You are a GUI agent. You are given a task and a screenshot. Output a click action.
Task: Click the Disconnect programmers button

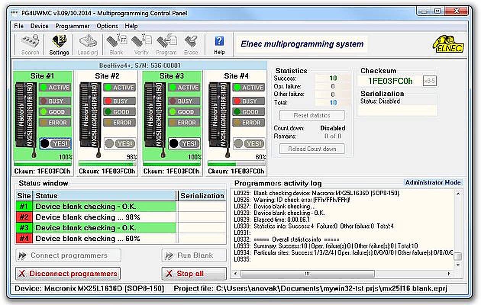pos(68,273)
